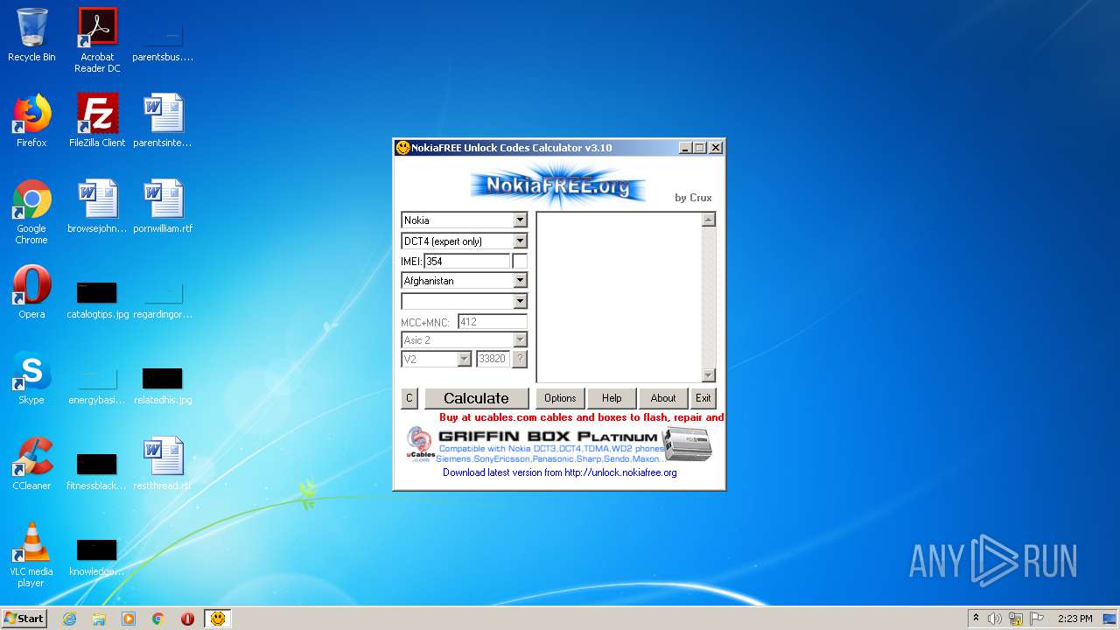Click the Help button

(612, 398)
